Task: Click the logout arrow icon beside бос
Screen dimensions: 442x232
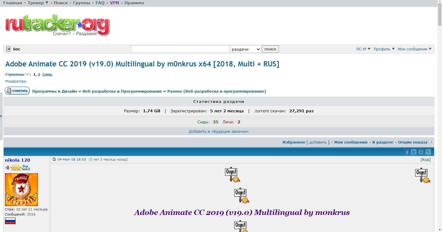Action: (8, 49)
